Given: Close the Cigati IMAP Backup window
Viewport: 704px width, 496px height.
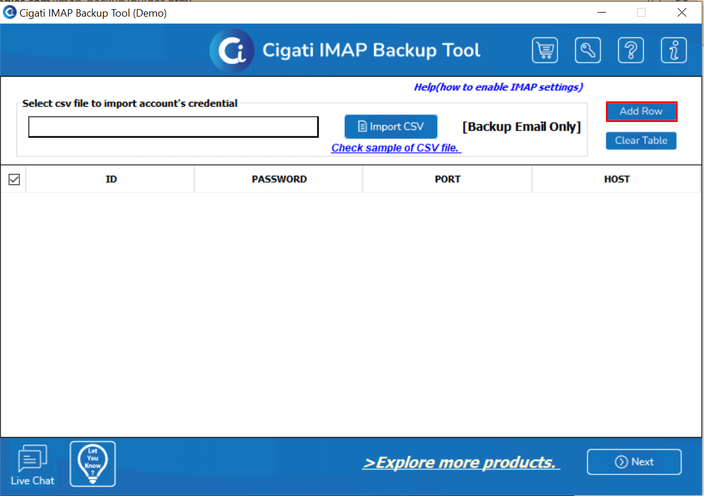Looking at the screenshot, I should pyautogui.click(x=682, y=12).
